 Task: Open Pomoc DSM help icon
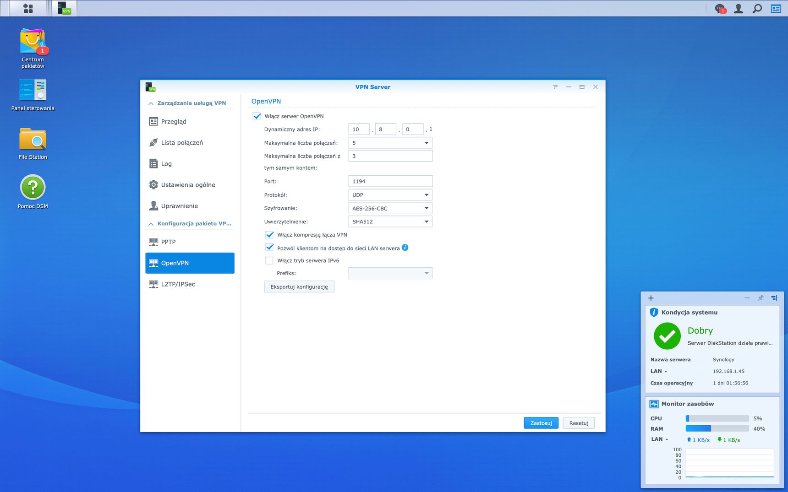33,191
